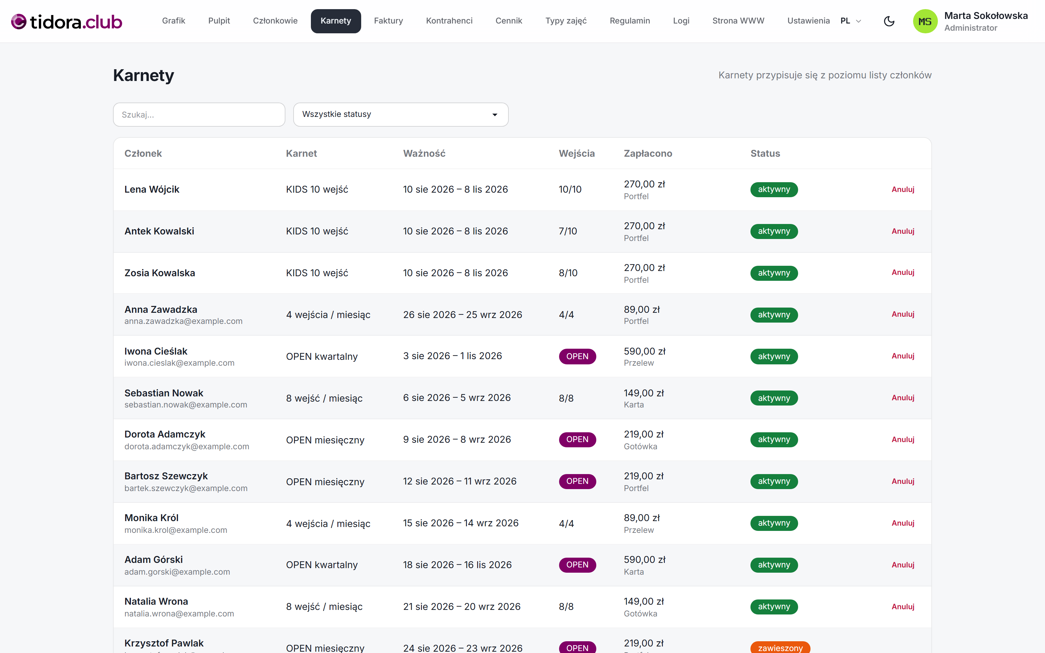This screenshot has height=653, width=1045.
Task: Click aktywny badge for Lena Wójcik
Action: point(774,189)
